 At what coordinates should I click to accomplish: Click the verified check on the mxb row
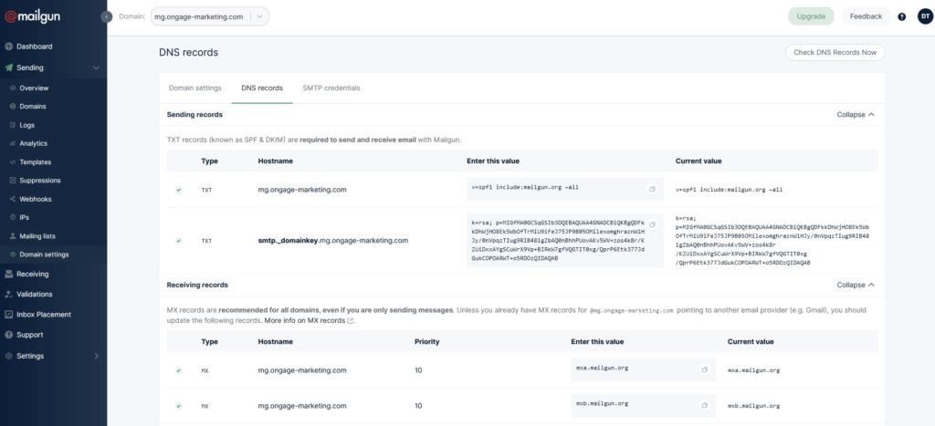tap(178, 406)
